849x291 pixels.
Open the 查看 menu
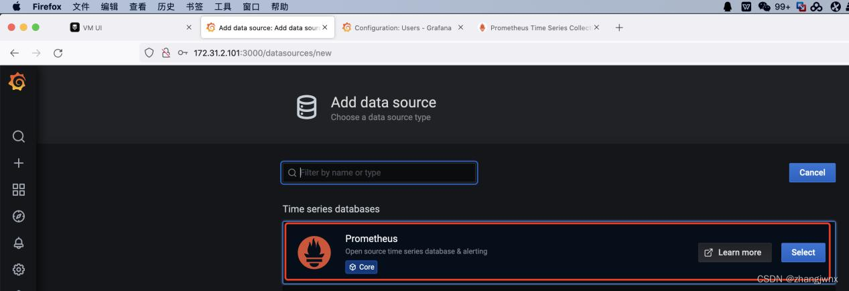click(x=138, y=7)
